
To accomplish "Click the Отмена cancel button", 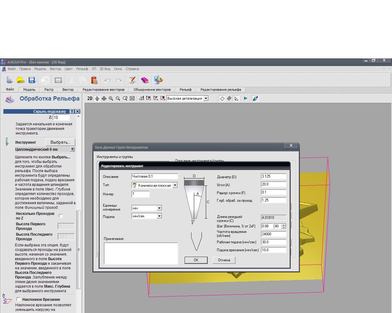I will [224, 260].
